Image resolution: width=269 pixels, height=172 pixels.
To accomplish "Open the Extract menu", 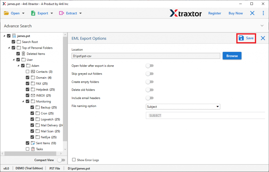I will point(70,13).
